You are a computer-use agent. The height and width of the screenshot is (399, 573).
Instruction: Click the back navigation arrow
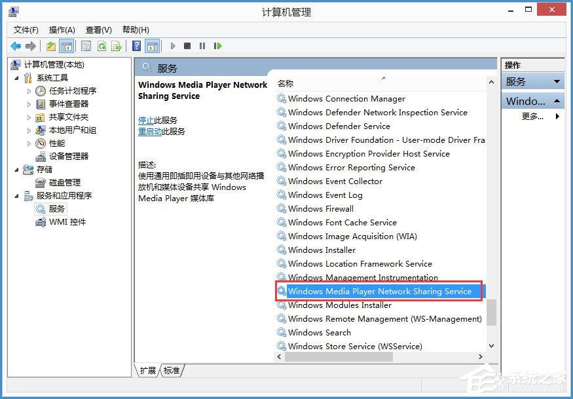pyautogui.click(x=16, y=46)
